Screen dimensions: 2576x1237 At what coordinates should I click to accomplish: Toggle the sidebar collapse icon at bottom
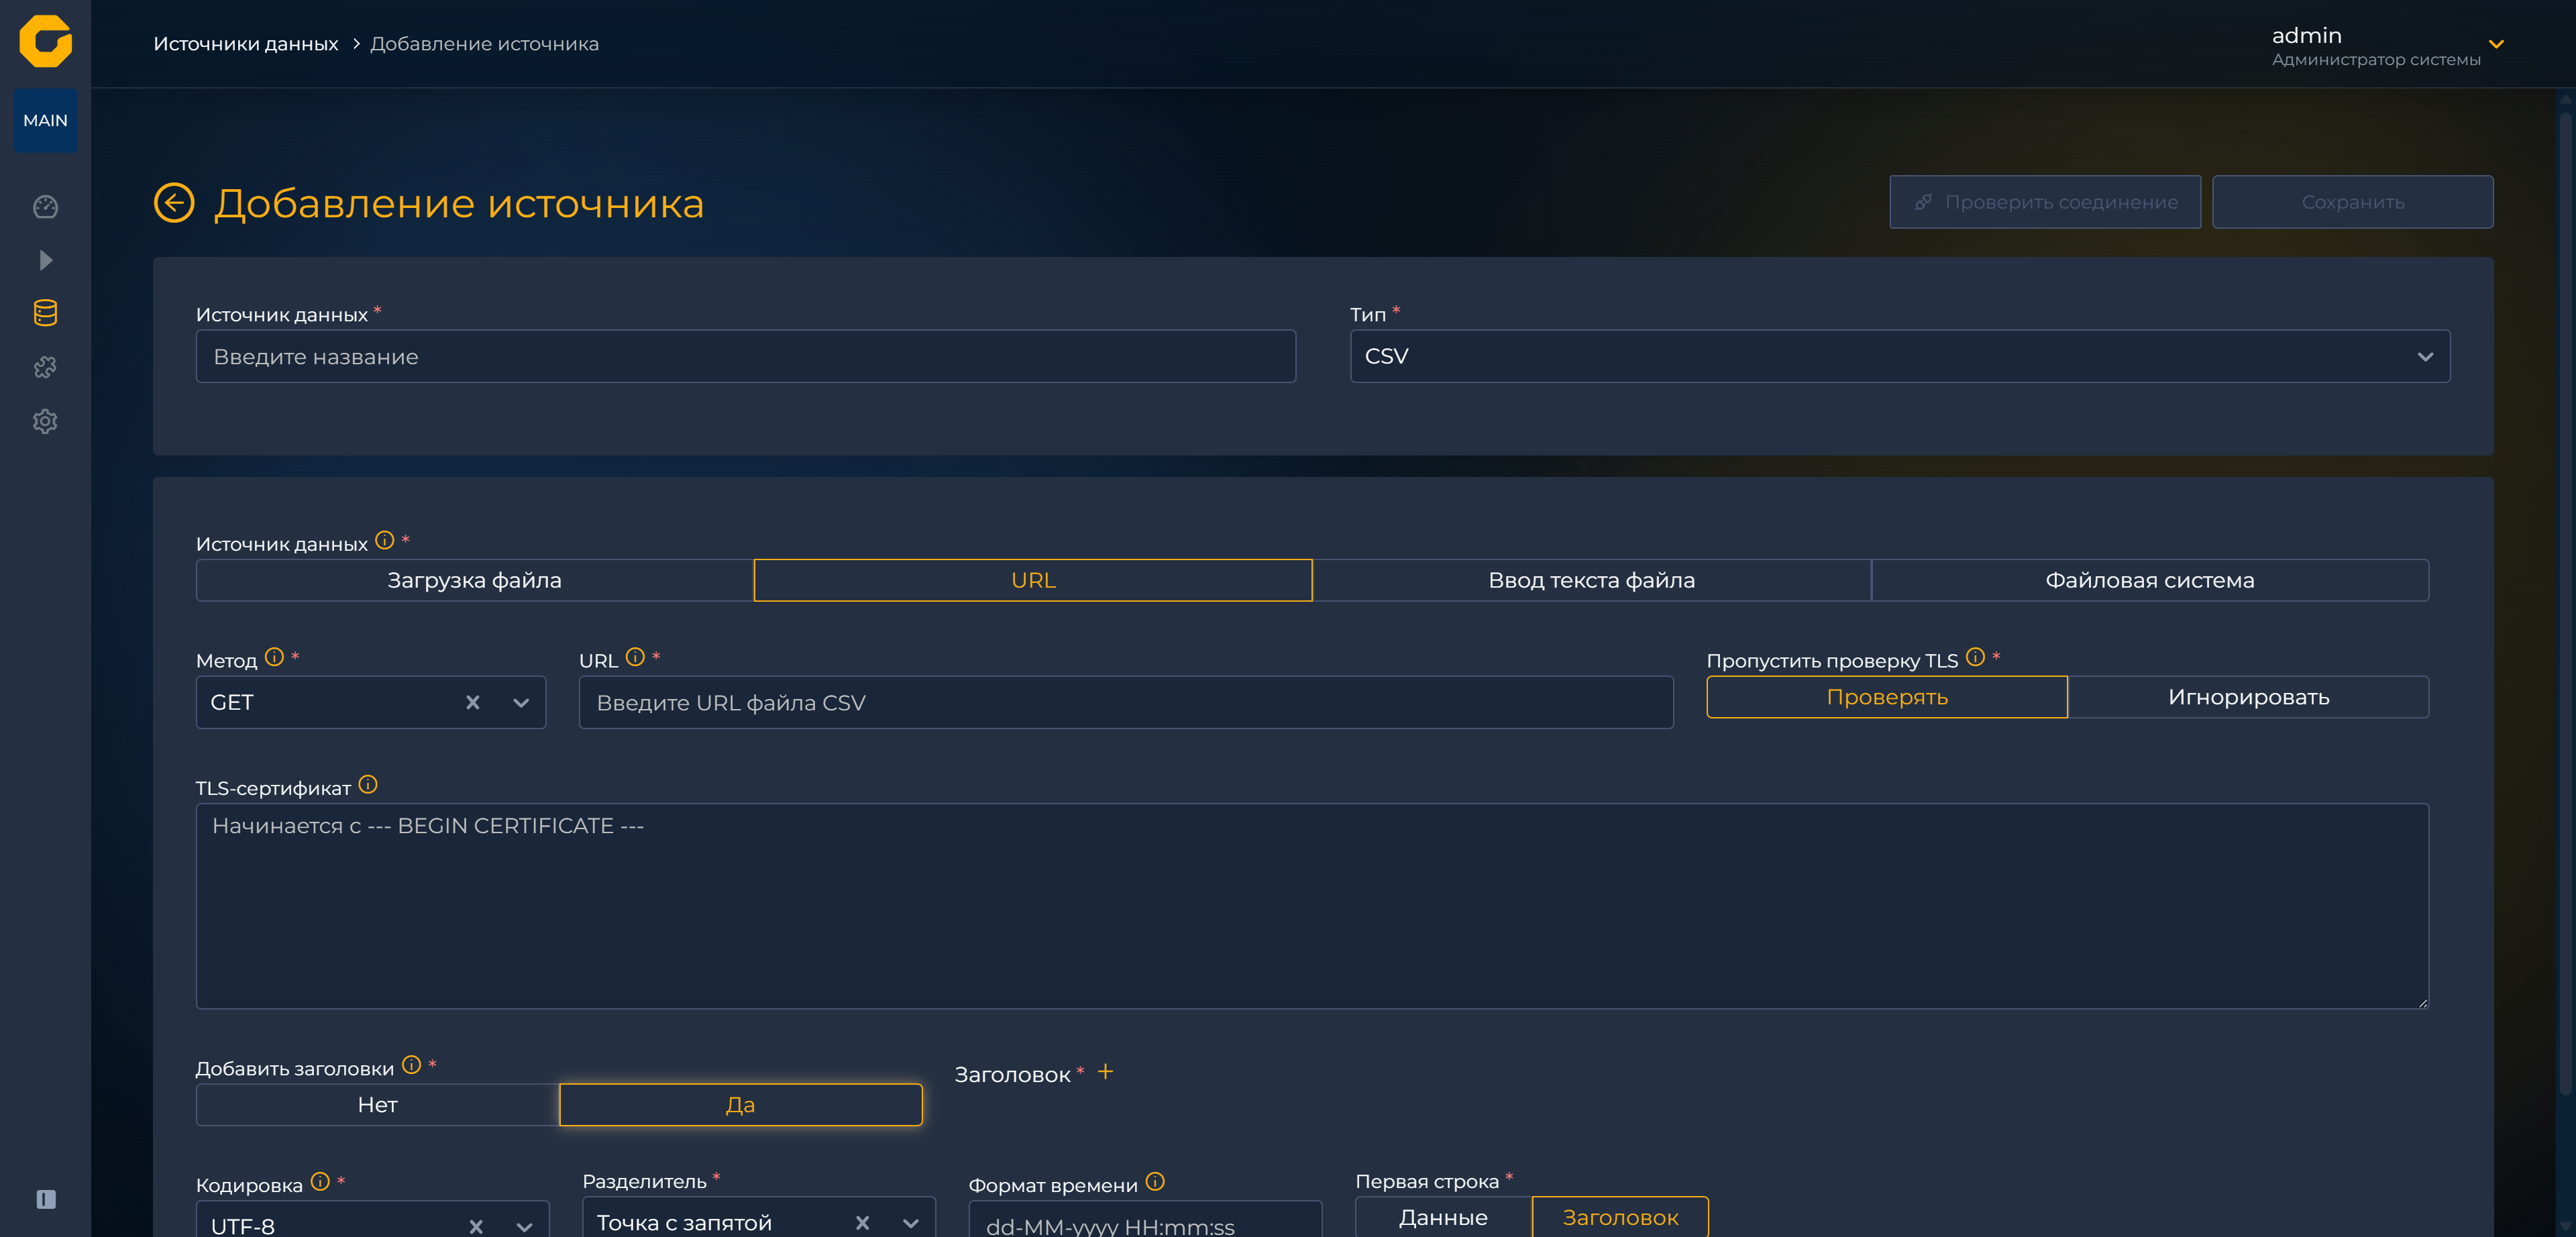coord(46,1199)
